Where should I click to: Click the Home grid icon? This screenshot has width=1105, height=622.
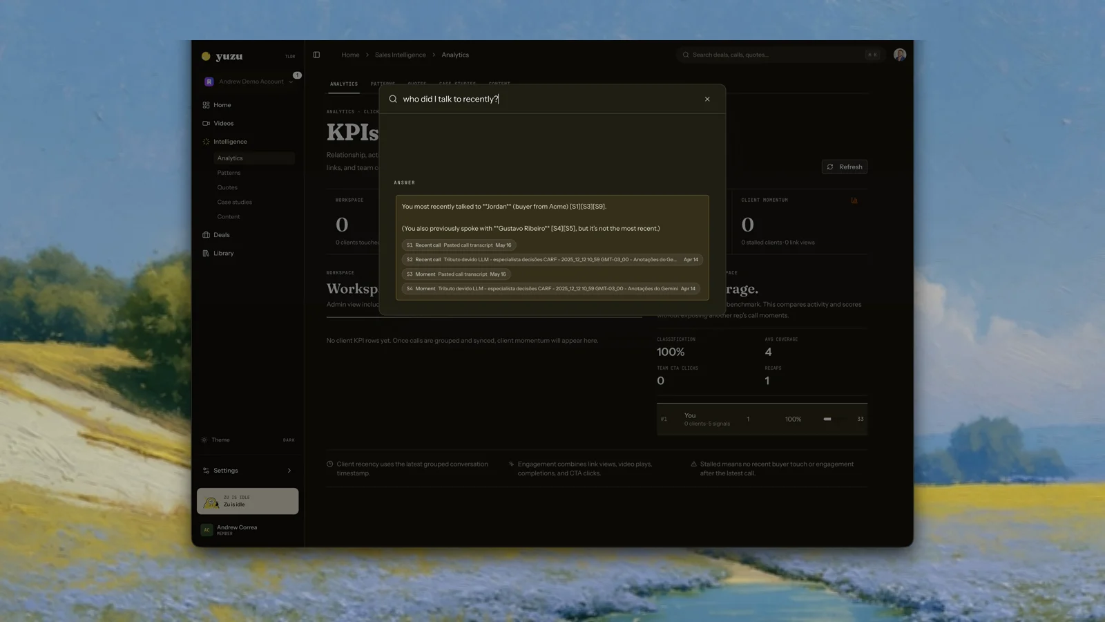[206, 105]
